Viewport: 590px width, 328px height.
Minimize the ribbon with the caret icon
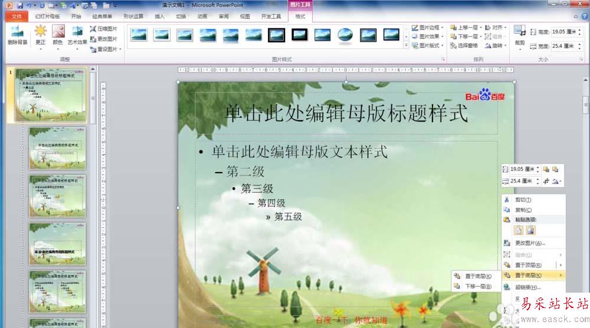click(x=576, y=16)
